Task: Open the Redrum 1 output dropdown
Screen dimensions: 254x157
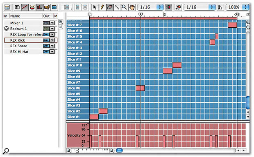Action: click(52, 29)
